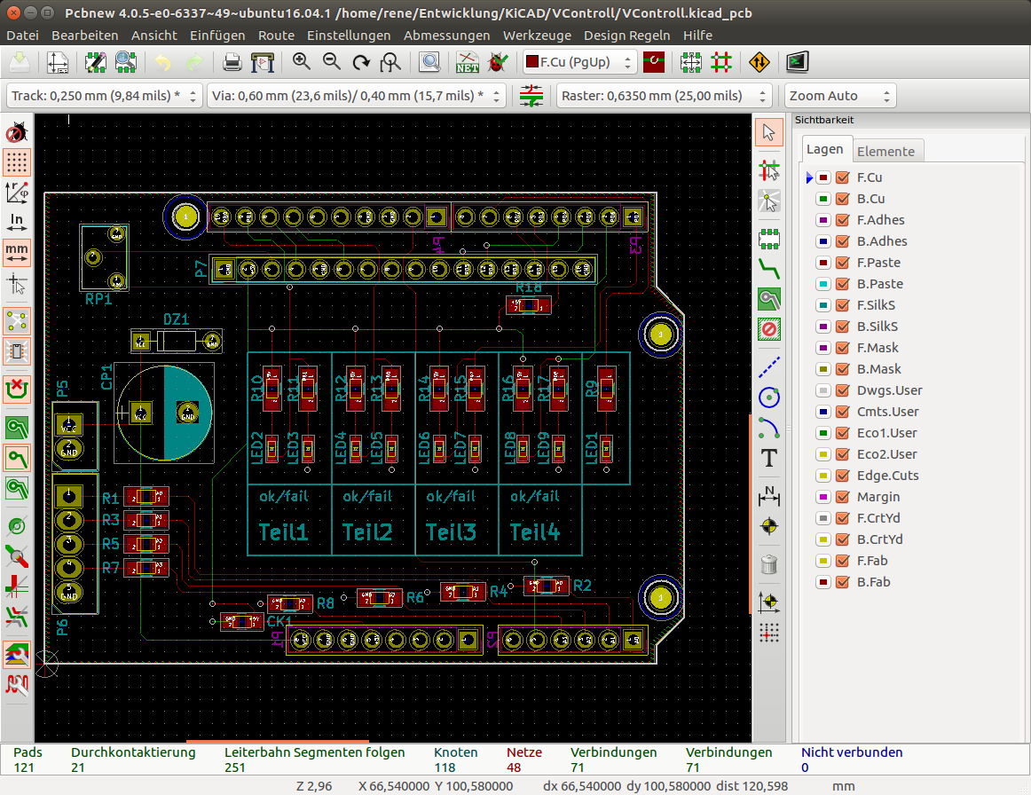Open the Track width dropdown
The height and width of the screenshot is (795, 1031).
[x=105, y=96]
